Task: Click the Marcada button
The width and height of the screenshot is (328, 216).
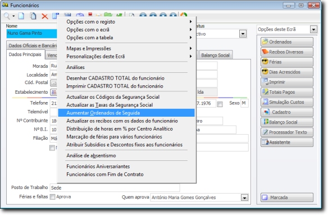Action: [x=287, y=197]
